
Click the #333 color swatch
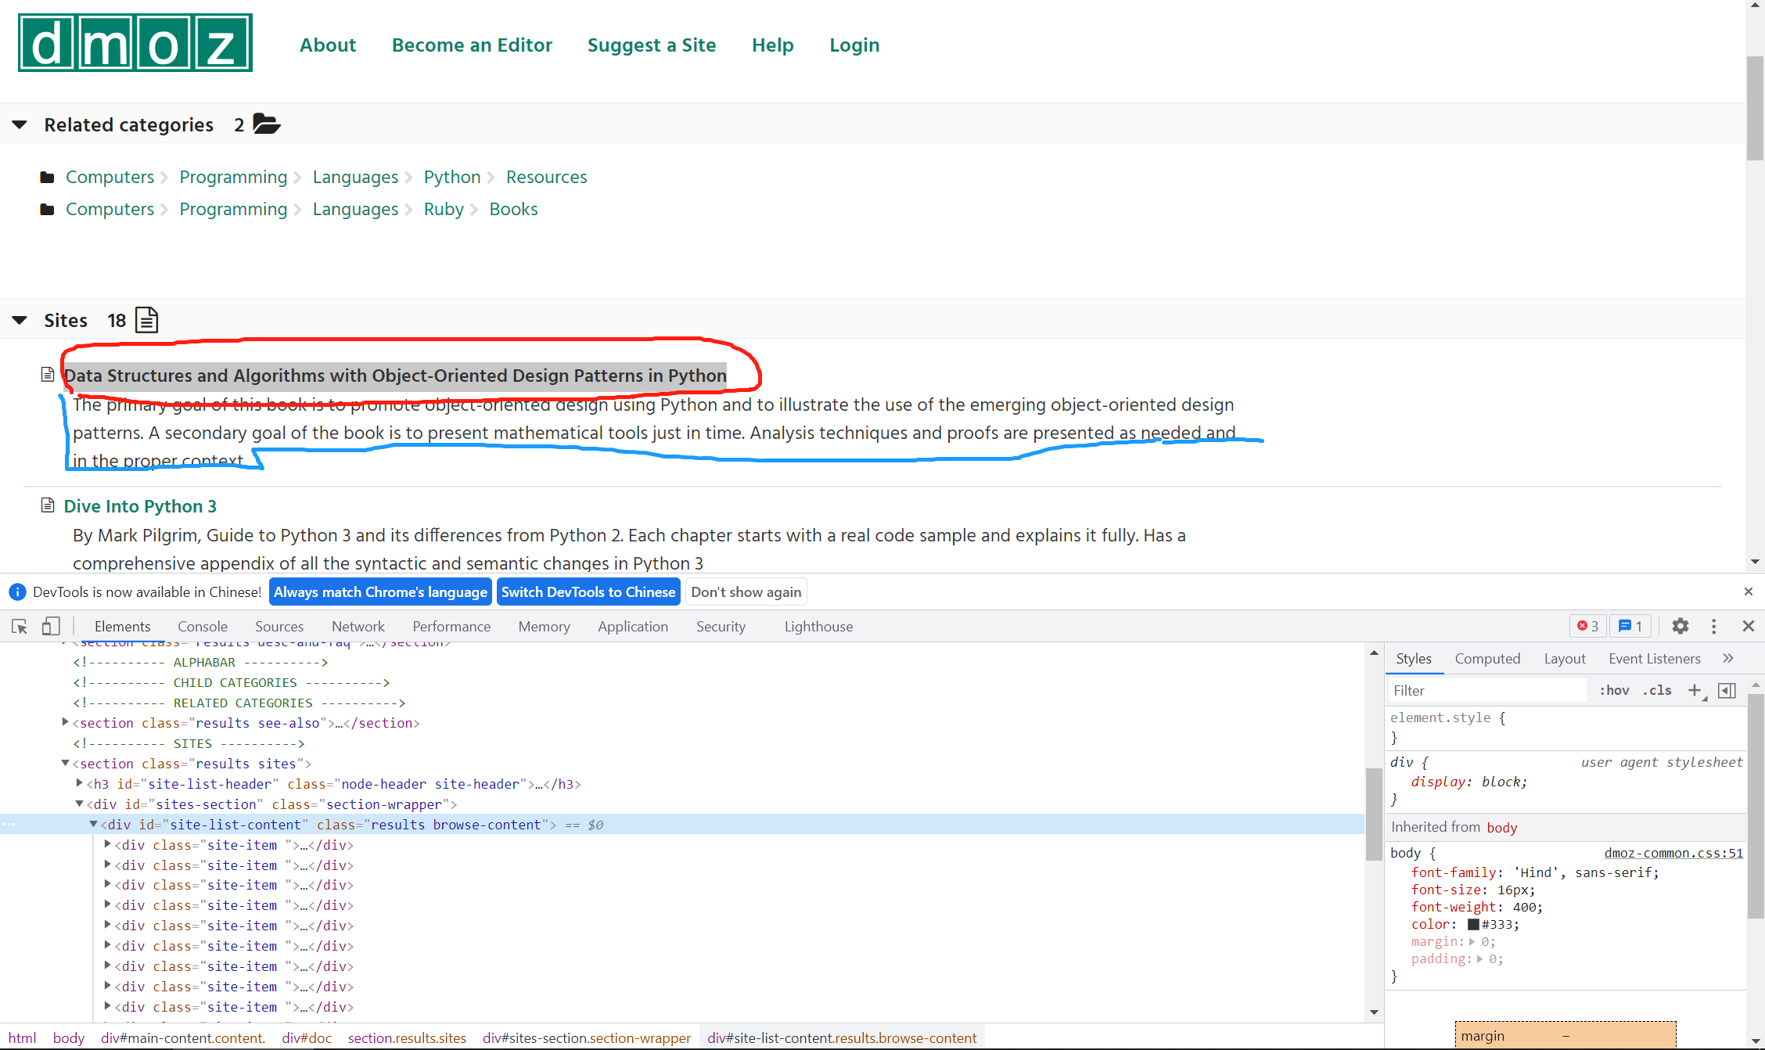tap(1473, 924)
